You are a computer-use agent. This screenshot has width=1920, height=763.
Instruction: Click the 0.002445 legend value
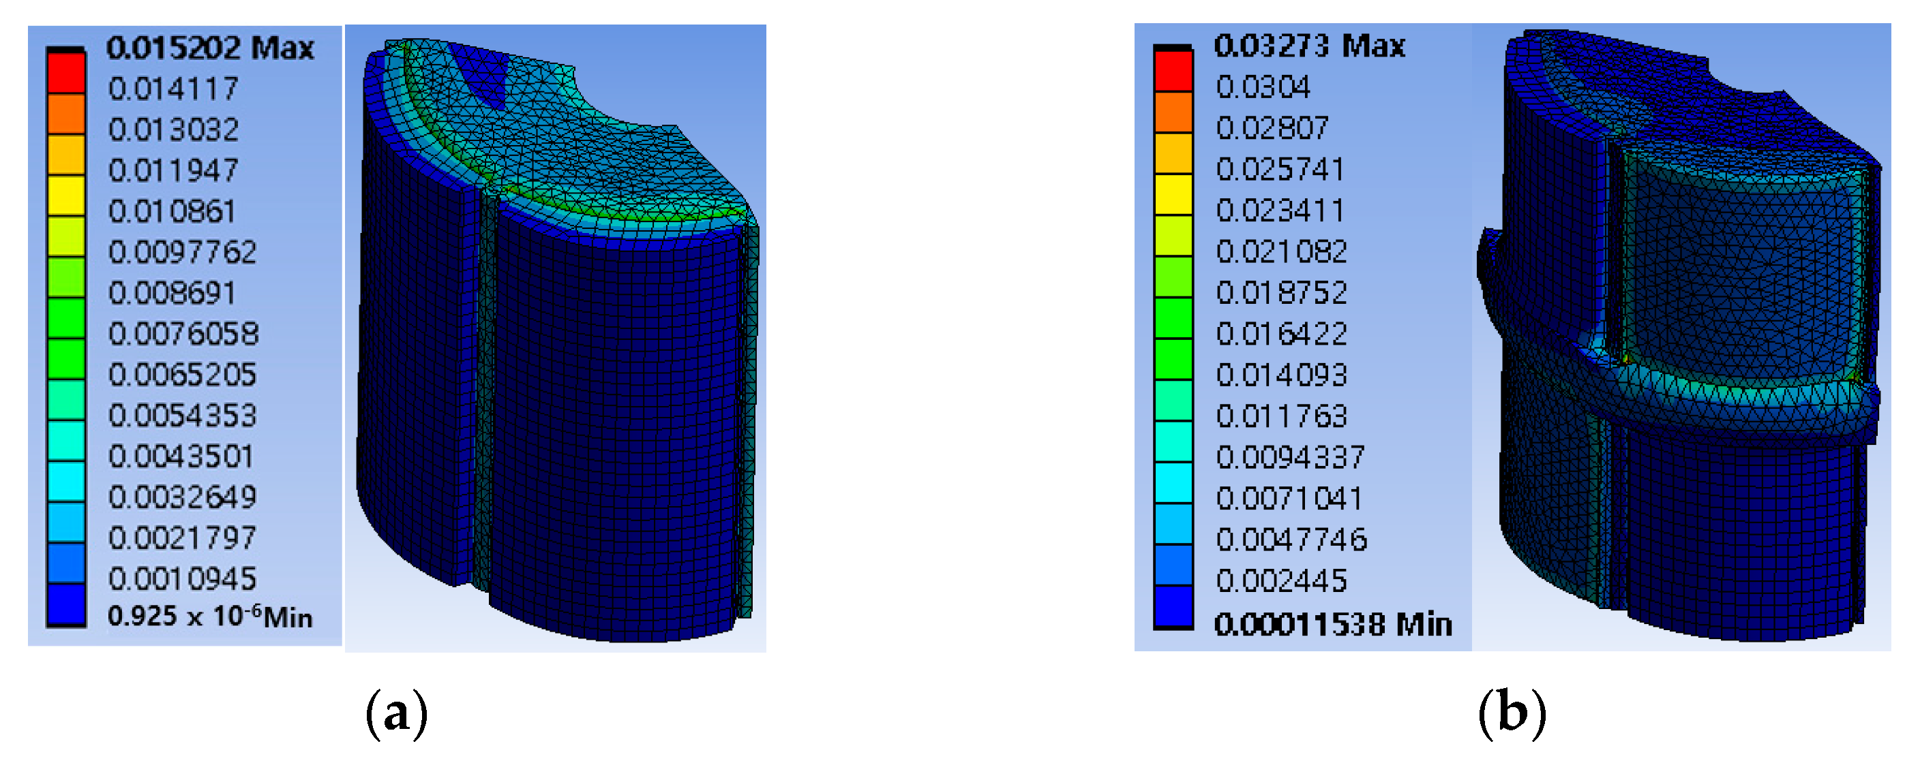(1281, 580)
